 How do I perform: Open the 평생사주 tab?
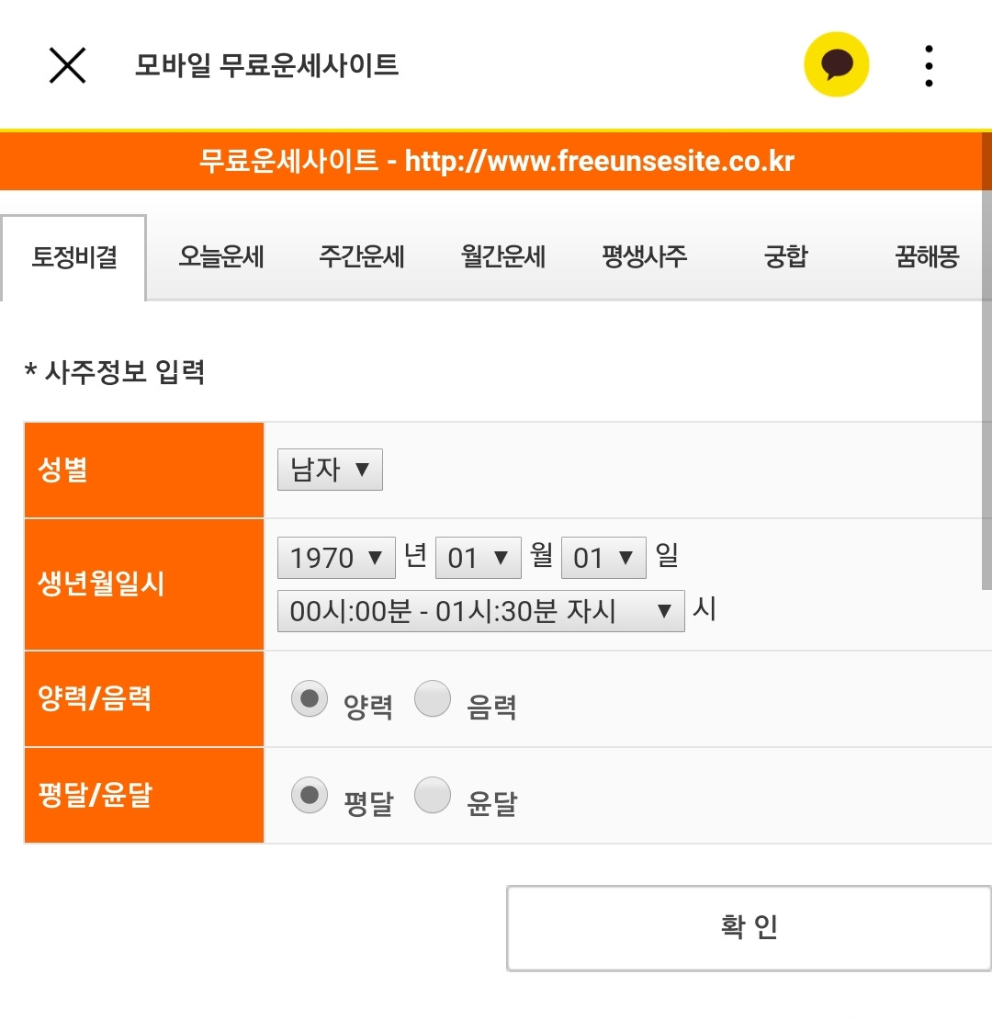pyautogui.click(x=644, y=257)
